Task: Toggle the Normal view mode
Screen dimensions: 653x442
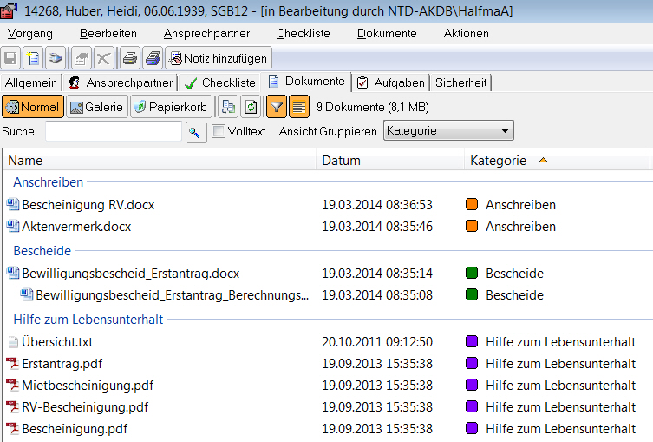Action: click(33, 107)
